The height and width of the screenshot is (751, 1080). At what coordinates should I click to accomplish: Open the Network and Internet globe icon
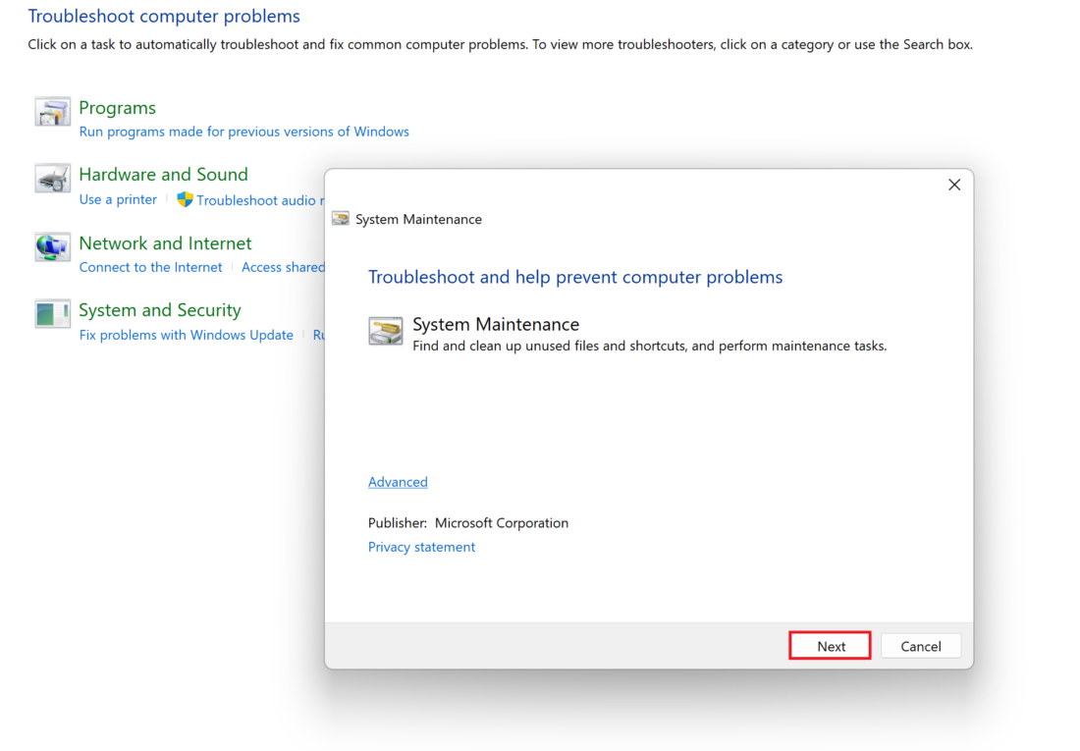pyautogui.click(x=52, y=246)
